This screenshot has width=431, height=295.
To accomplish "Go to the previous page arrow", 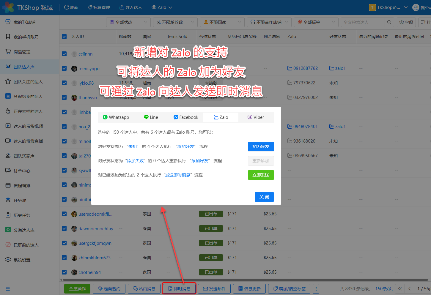I will (410, 289).
